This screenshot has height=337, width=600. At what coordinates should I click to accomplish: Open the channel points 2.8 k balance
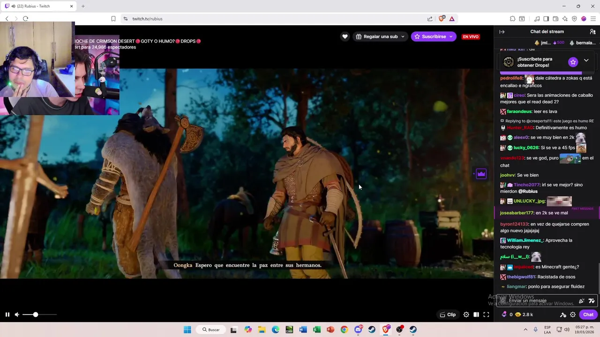524,315
